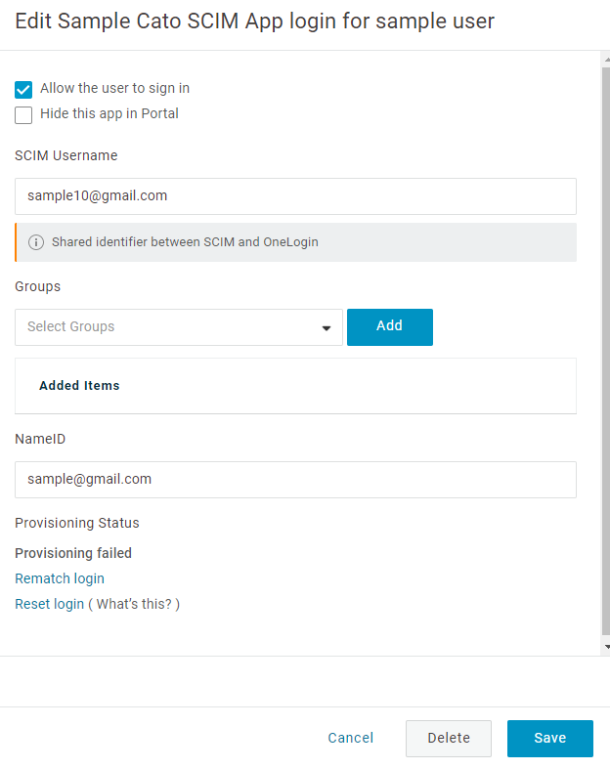Screen dimensions: 610x769
Task: Click the Added Items header
Action: pyautogui.click(x=79, y=386)
